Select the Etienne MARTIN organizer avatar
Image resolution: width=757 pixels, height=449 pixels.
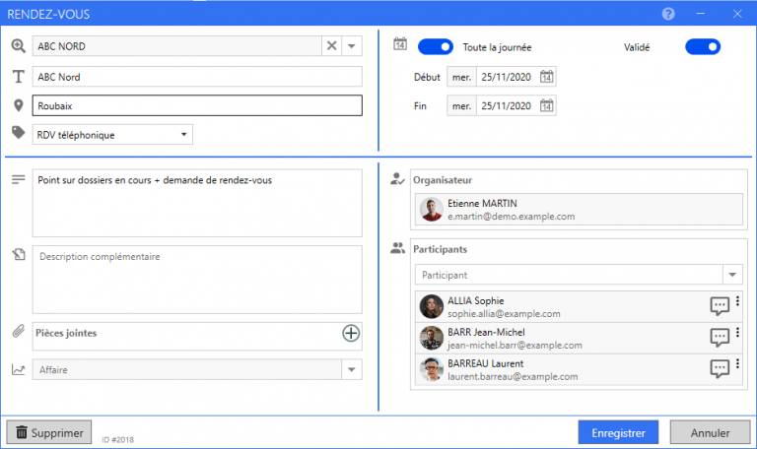pyautogui.click(x=431, y=210)
